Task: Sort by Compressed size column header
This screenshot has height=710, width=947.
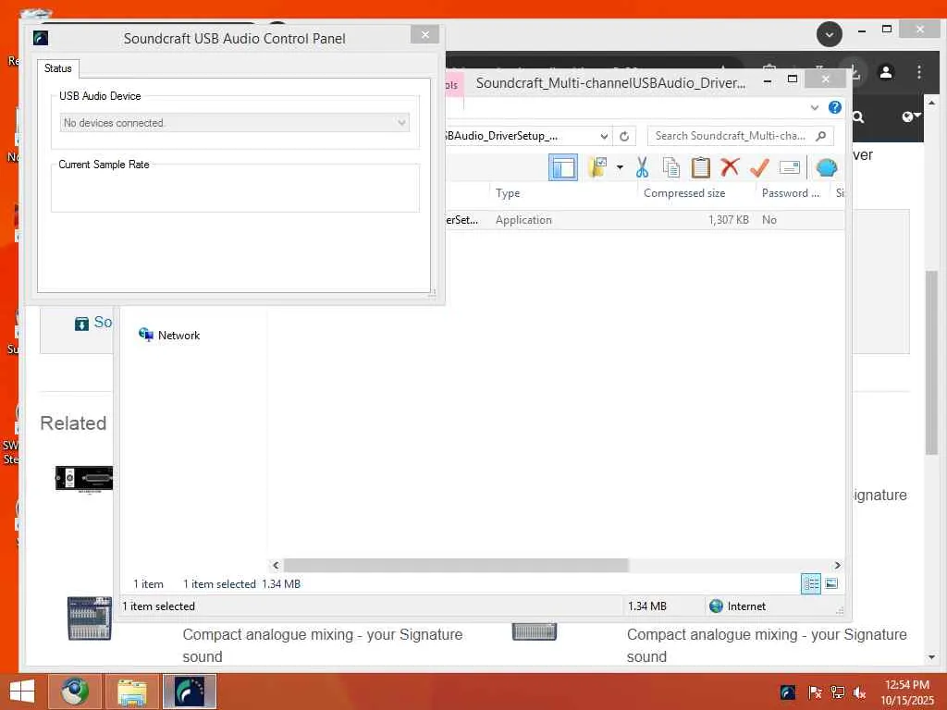Action: [684, 193]
